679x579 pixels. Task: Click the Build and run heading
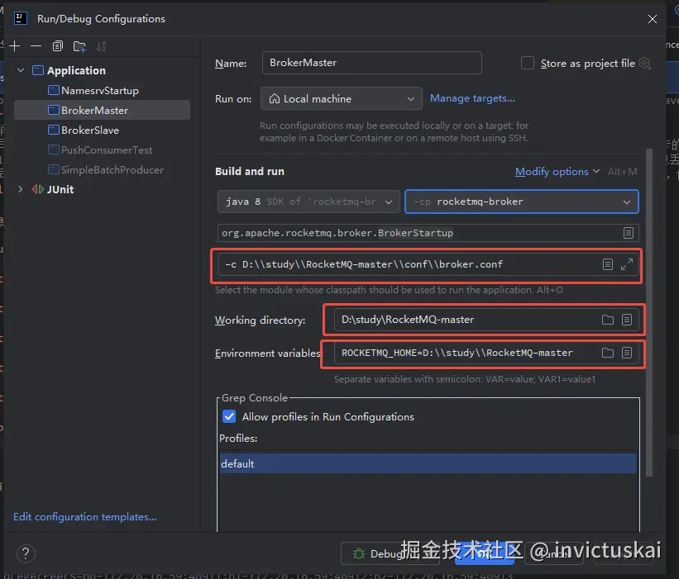(x=250, y=172)
